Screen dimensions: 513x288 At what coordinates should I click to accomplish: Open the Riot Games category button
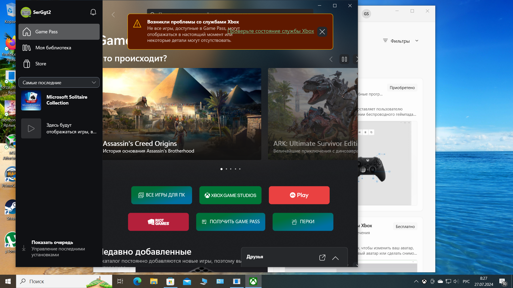(x=158, y=222)
